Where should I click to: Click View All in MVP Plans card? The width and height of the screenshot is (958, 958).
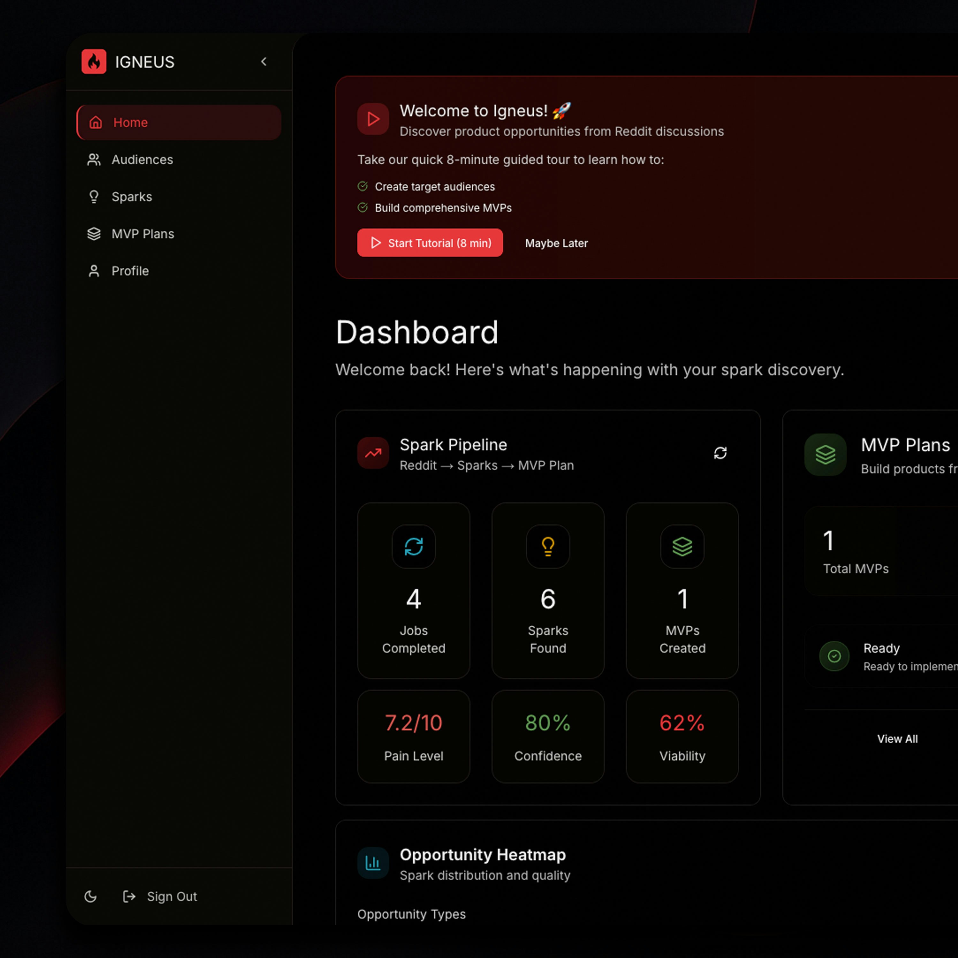tap(898, 739)
